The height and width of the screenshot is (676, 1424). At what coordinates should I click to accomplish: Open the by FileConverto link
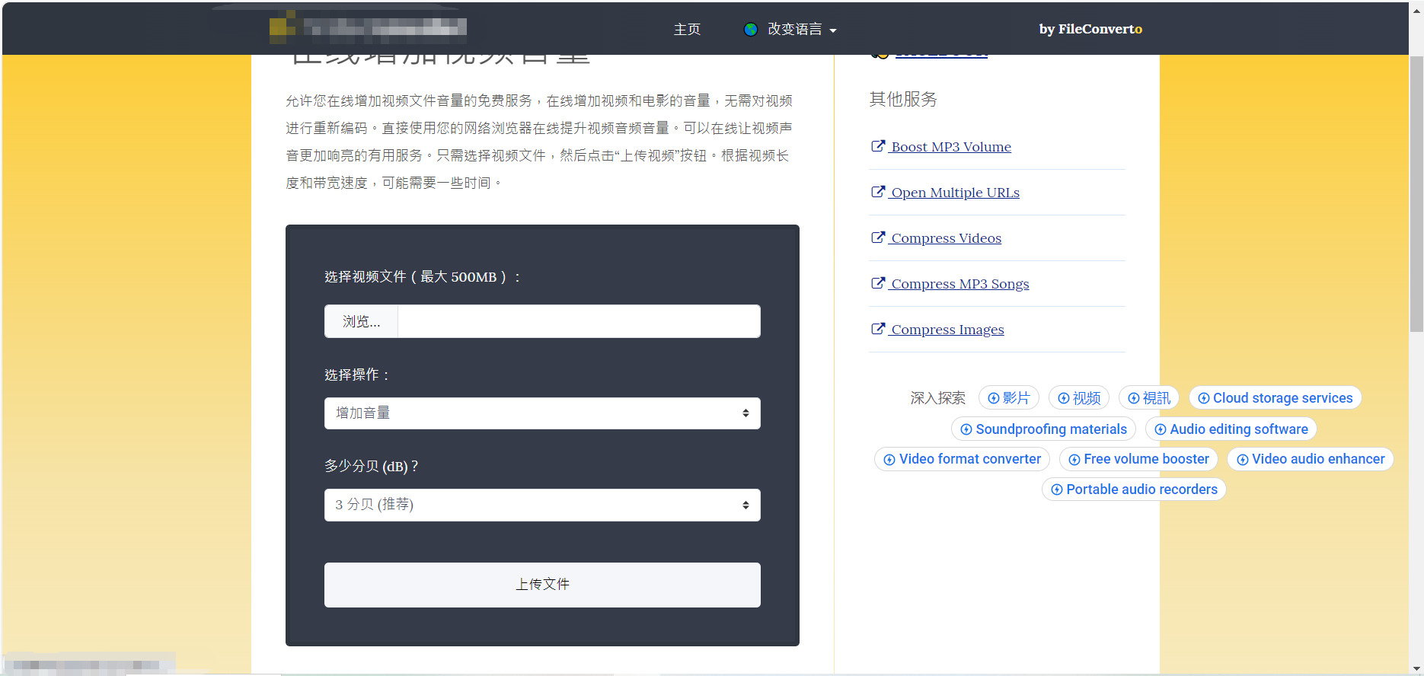[1090, 29]
